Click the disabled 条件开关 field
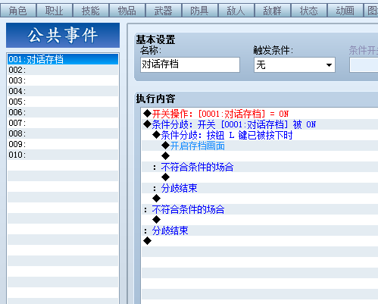This screenshot has width=378, height=304. click(364, 65)
